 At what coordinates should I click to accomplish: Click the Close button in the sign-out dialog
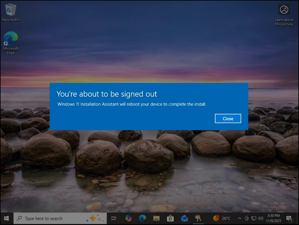click(228, 119)
